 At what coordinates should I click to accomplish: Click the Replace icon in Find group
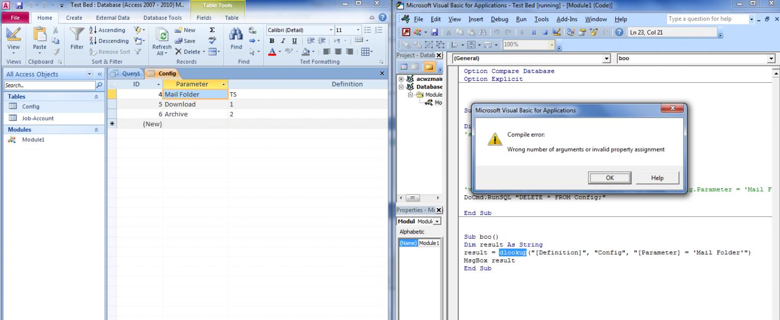[254, 30]
